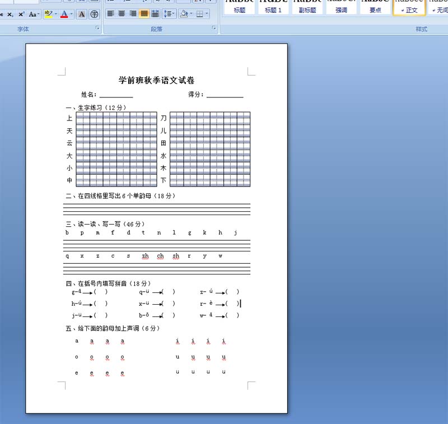Viewport: 448px width, 424px height.
Task: Click the character 刀 beside the right grid
Action: (164, 118)
